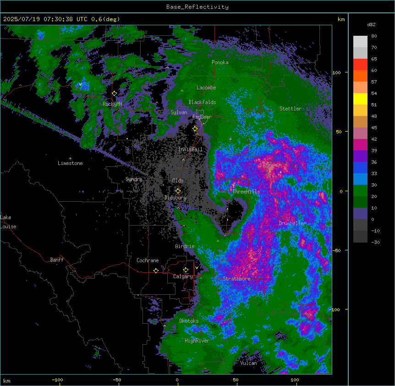Click the Okotoks label on the map
Screen dimensions: 395x386
(x=189, y=321)
